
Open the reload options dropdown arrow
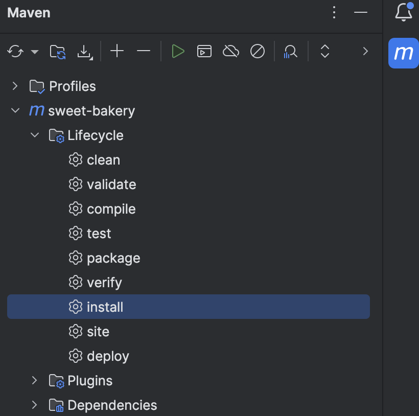pyautogui.click(x=35, y=51)
